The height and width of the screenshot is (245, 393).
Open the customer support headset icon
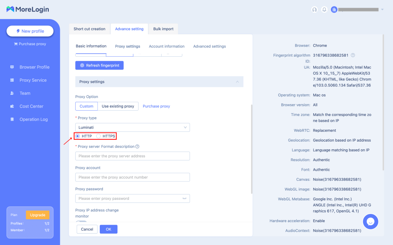click(x=314, y=10)
